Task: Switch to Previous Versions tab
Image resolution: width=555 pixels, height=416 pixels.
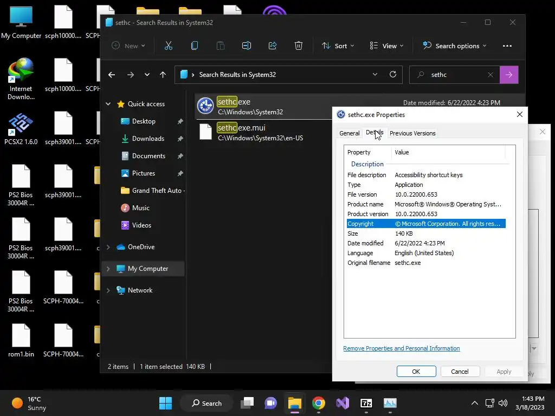Action: [x=412, y=133]
